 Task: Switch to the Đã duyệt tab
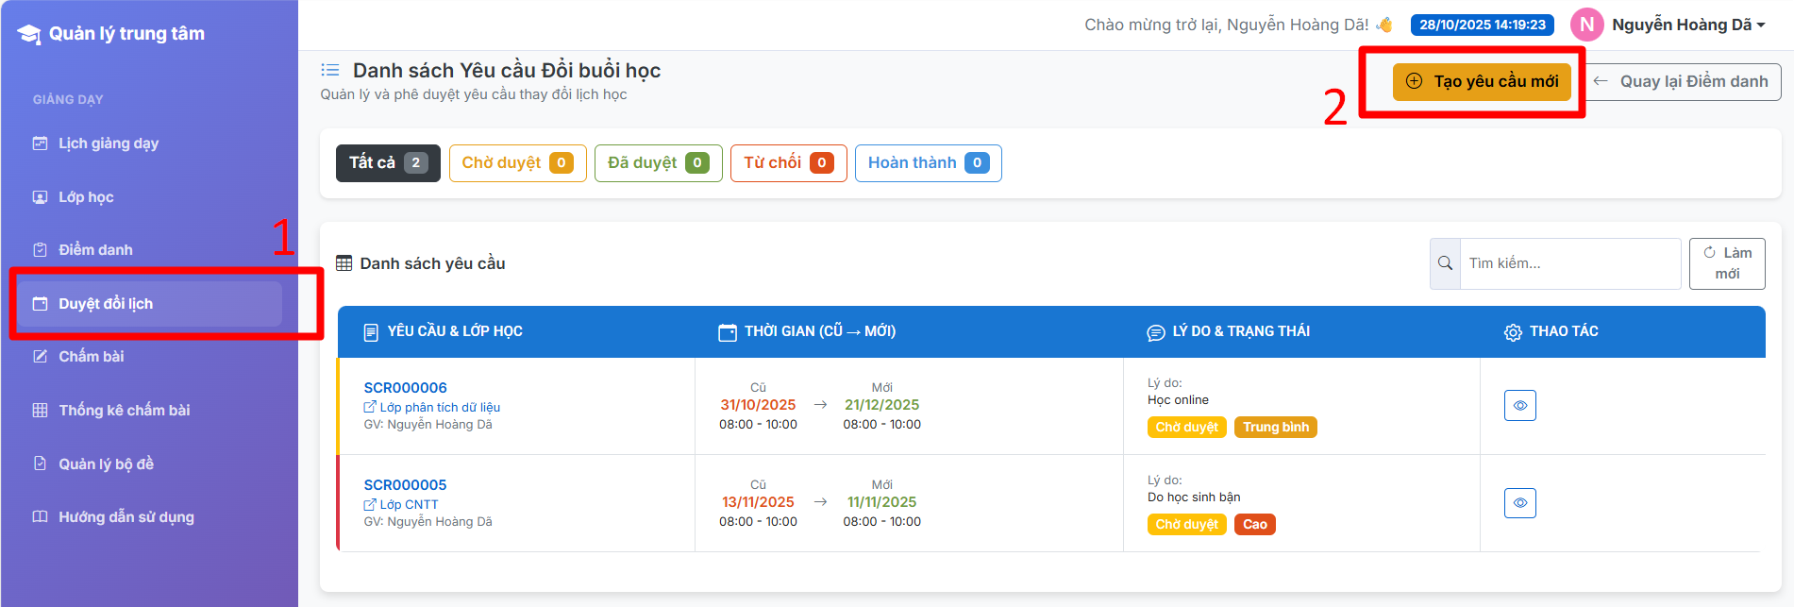tap(658, 163)
